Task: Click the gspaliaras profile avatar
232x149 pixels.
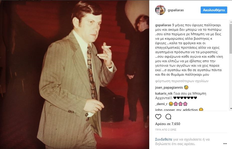Action: 160,10
